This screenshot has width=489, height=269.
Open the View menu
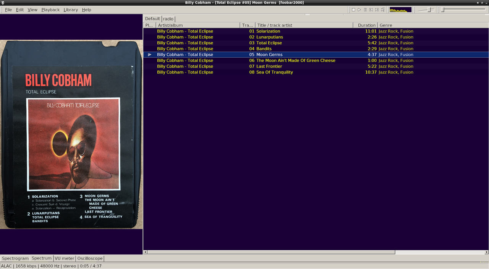click(x=32, y=10)
